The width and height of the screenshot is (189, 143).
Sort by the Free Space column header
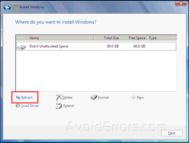tap(134, 38)
